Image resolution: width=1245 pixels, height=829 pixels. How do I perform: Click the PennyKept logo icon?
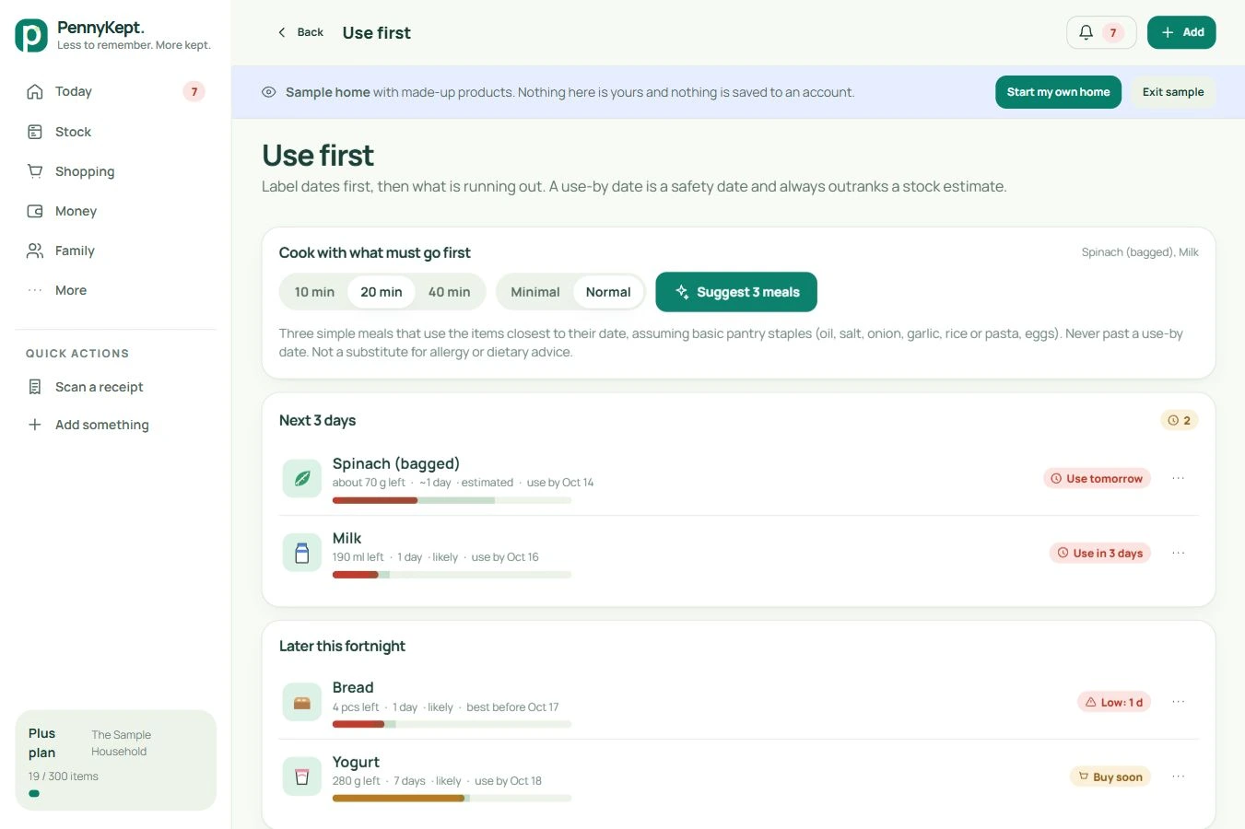click(31, 36)
